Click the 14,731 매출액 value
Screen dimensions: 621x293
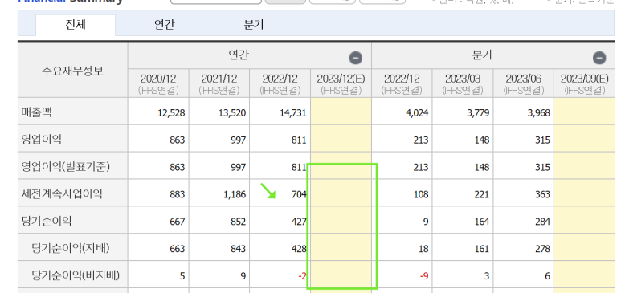[292, 113]
